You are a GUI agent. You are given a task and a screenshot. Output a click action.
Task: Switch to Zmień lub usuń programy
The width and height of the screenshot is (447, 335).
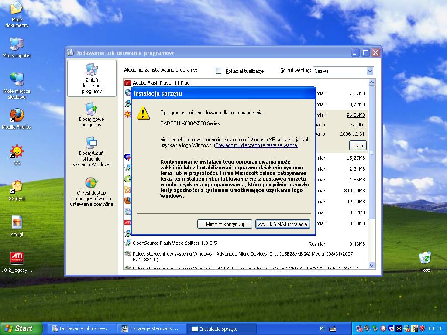(x=92, y=79)
